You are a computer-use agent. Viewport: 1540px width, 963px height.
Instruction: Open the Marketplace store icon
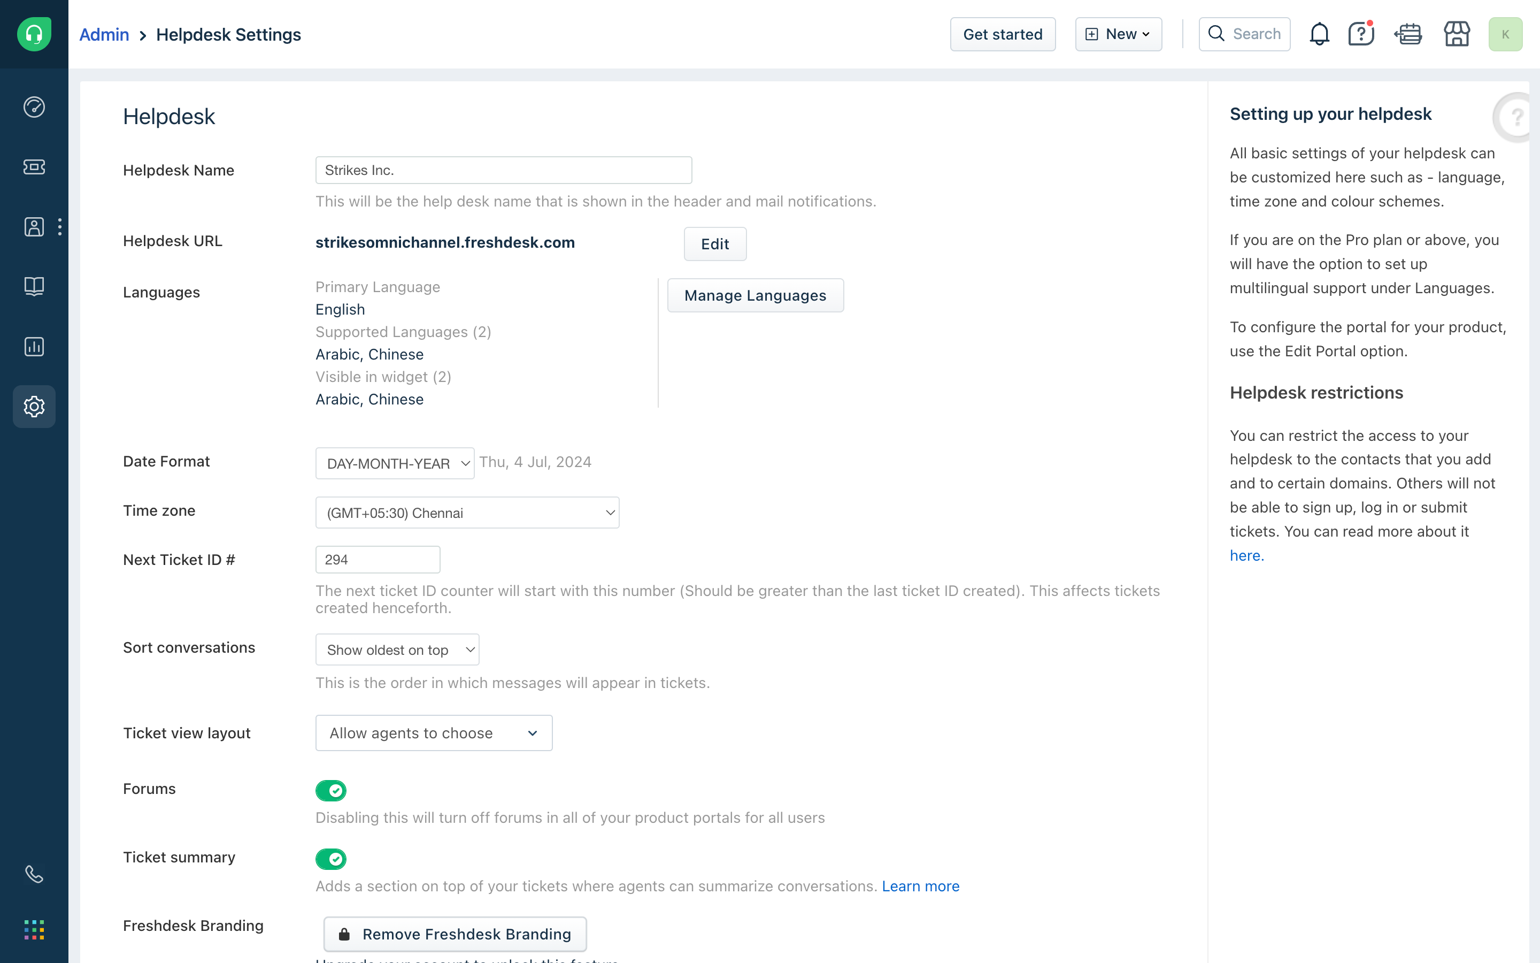(x=1456, y=34)
